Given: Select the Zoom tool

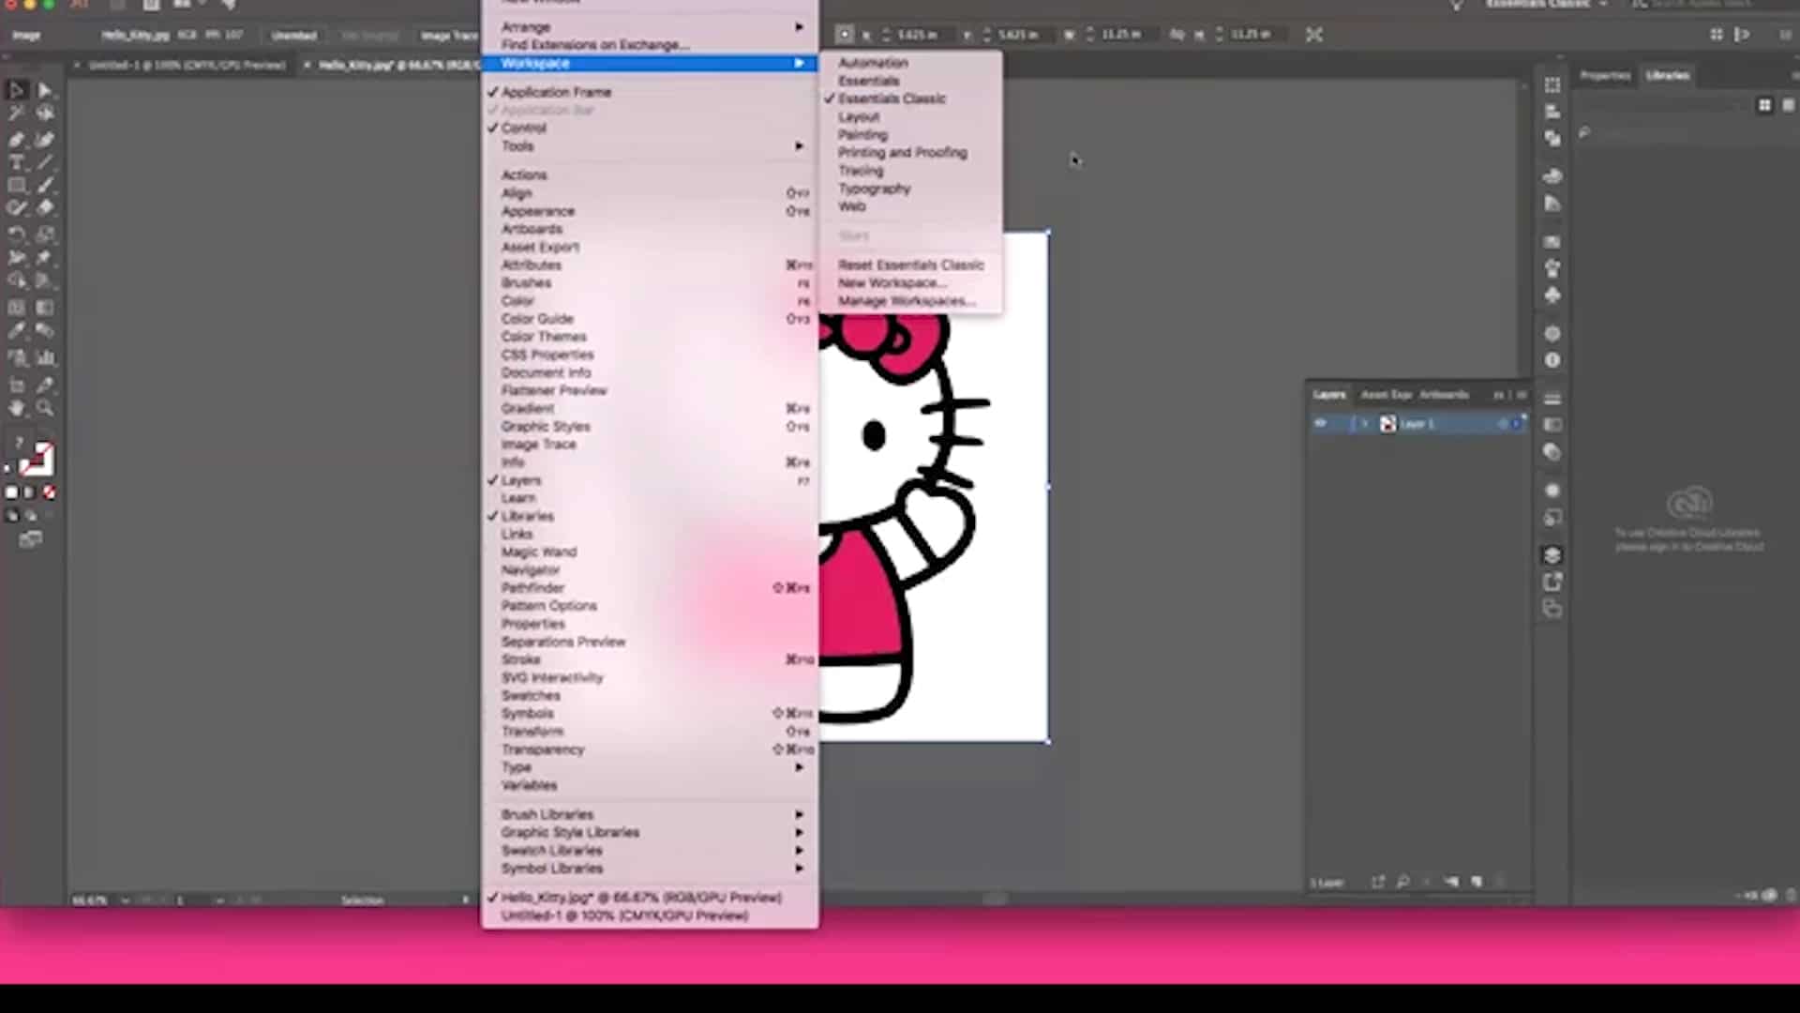Looking at the screenshot, I should pyautogui.click(x=44, y=408).
